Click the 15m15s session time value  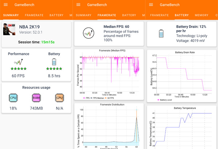click(x=48, y=42)
